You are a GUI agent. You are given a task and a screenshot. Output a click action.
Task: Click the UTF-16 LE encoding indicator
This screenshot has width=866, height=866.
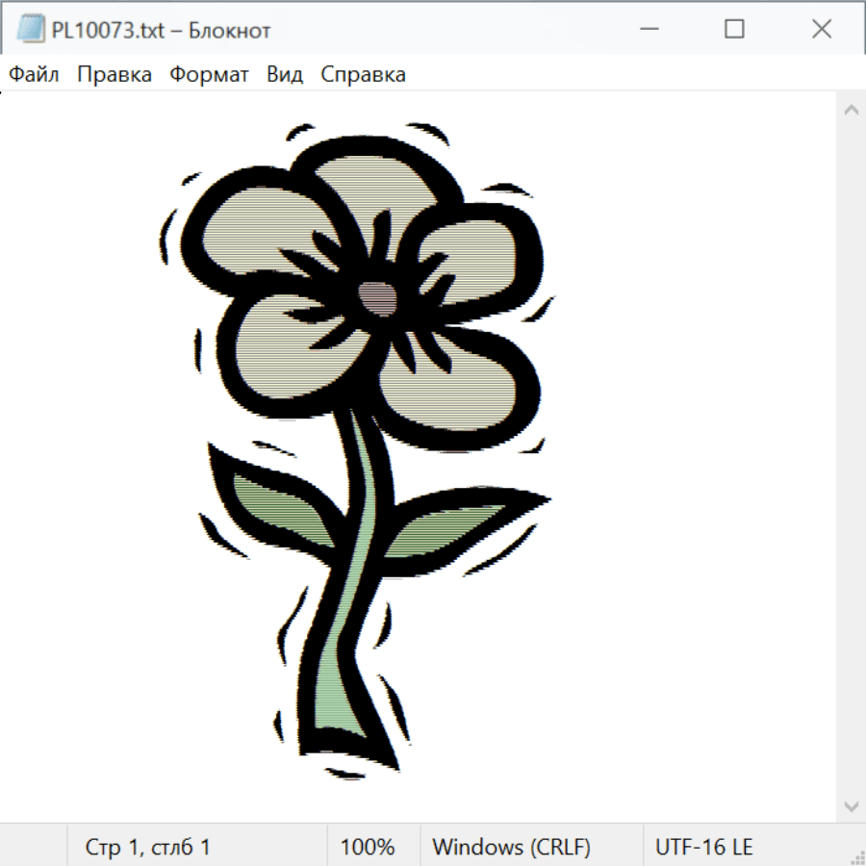coord(703,848)
